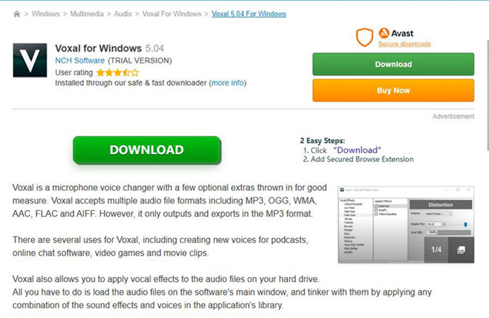Click the dark green Download button below Avast
Image resolution: width=489 pixels, height=318 pixels.
(394, 64)
